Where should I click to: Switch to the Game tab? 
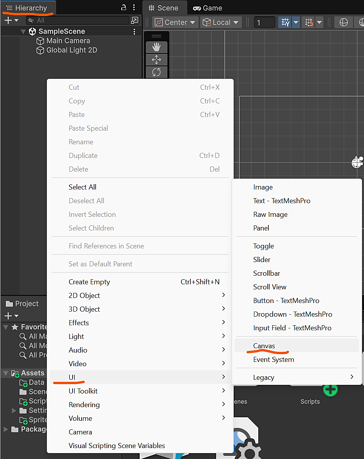(208, 8)
